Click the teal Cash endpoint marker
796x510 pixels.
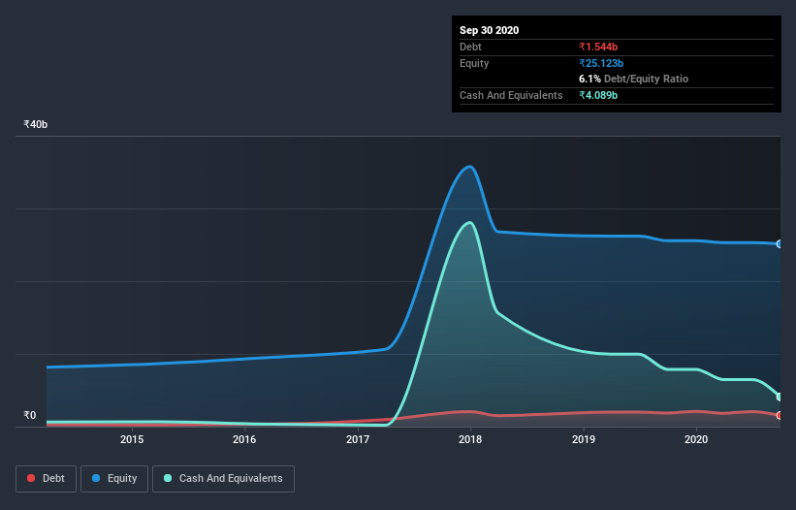click(x=780, y=397)
